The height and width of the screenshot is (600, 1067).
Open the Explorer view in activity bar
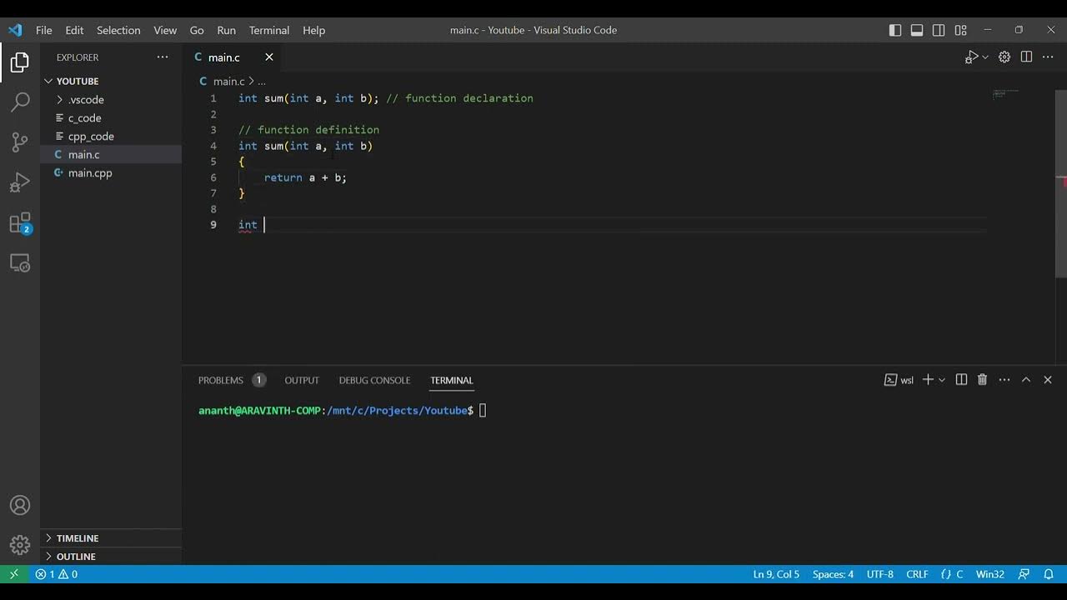coord(20,63)
